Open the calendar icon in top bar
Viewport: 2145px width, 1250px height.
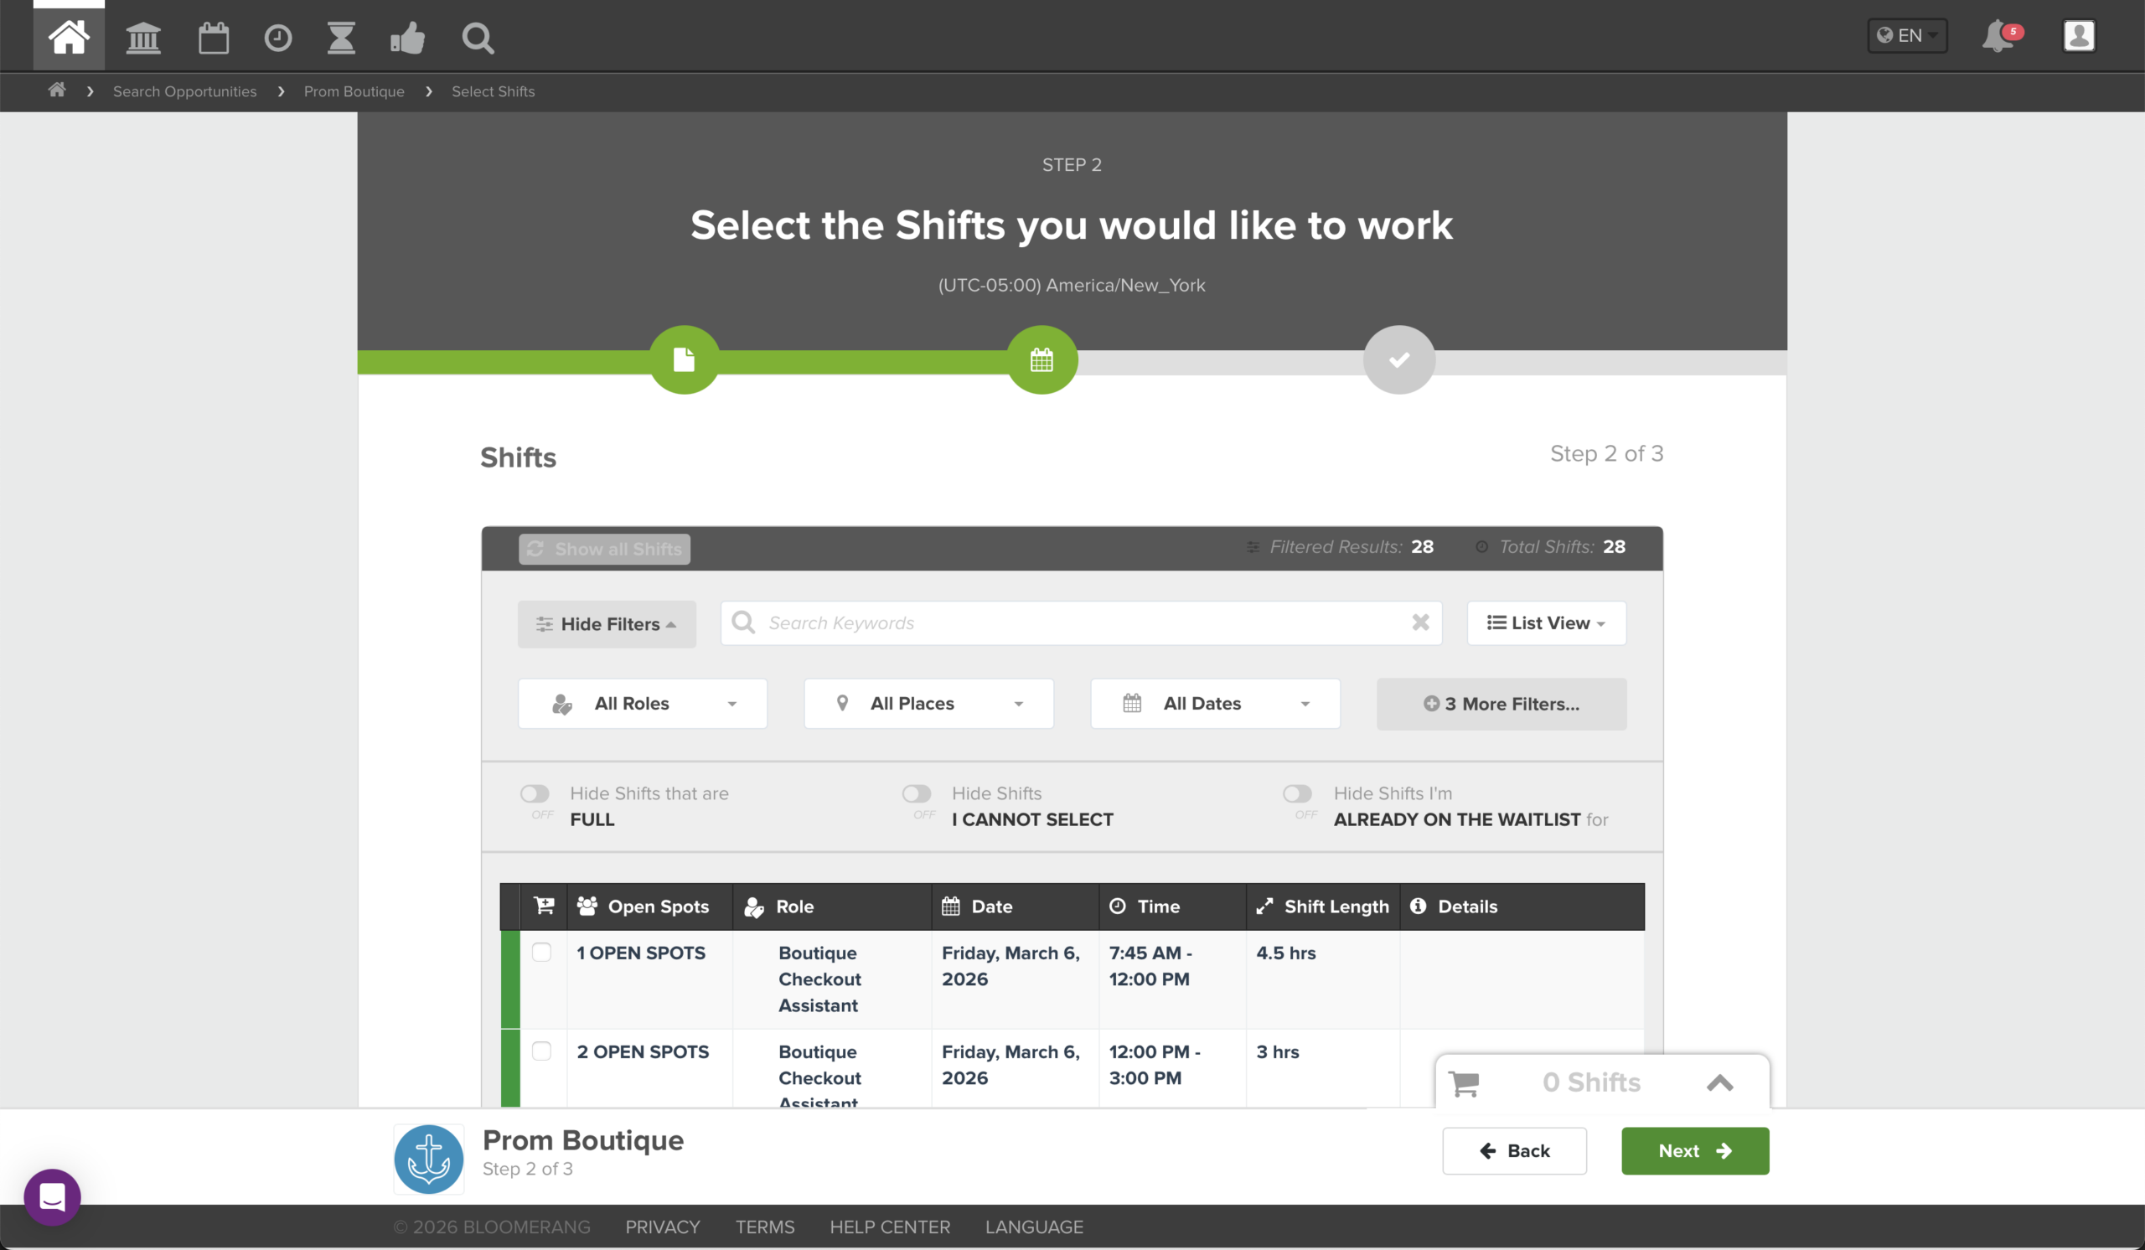click(213, 38)
